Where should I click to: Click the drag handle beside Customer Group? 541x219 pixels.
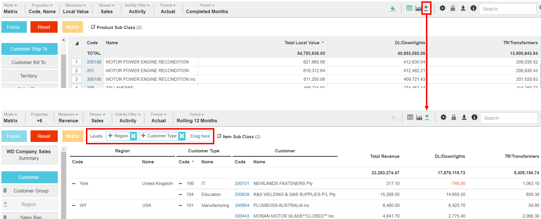(x=5, y=191)
